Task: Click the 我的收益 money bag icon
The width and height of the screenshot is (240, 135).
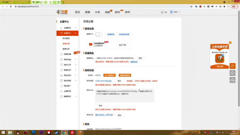Action: [61, 59]
